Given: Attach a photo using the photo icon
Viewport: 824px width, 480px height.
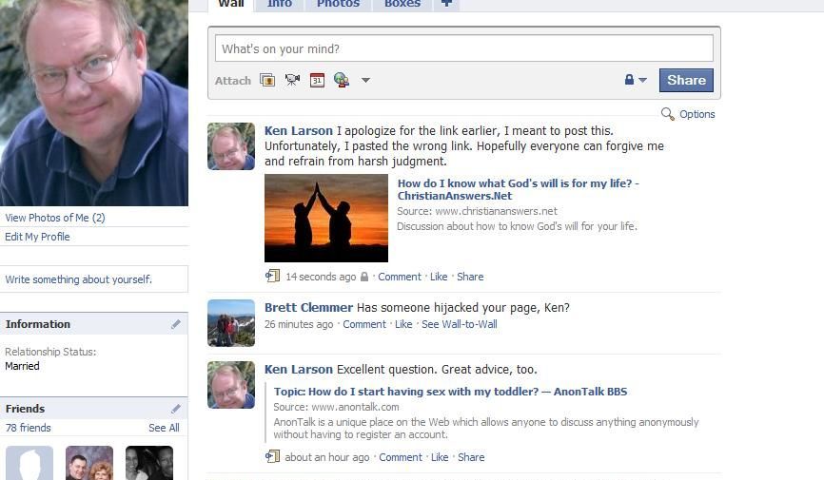Looking at the screenshot, I should [267, 81].
